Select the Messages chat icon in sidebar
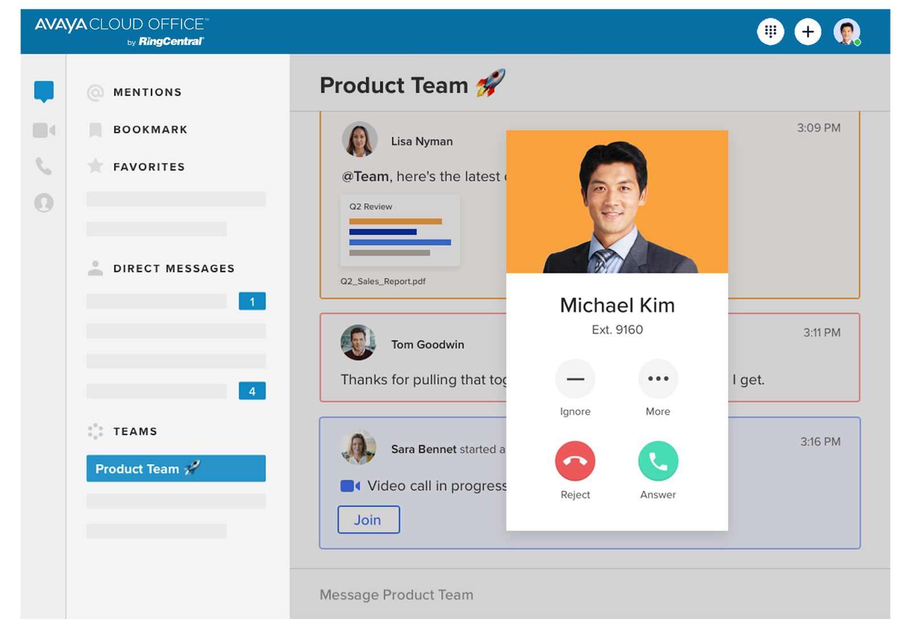Viewport: 911px width, 631px height. pyautogui.click(x=44, y=91)
